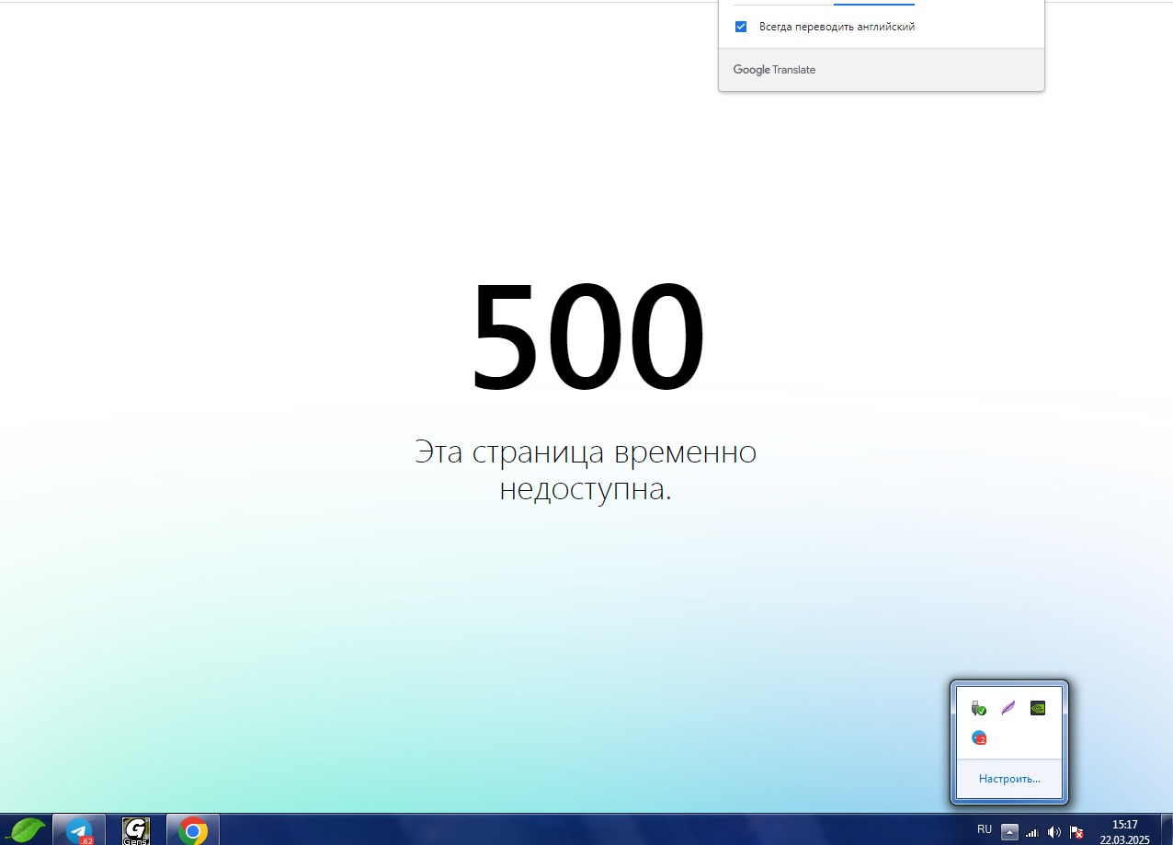Open the Gens emulator taskbar icon

pos(136,831)
